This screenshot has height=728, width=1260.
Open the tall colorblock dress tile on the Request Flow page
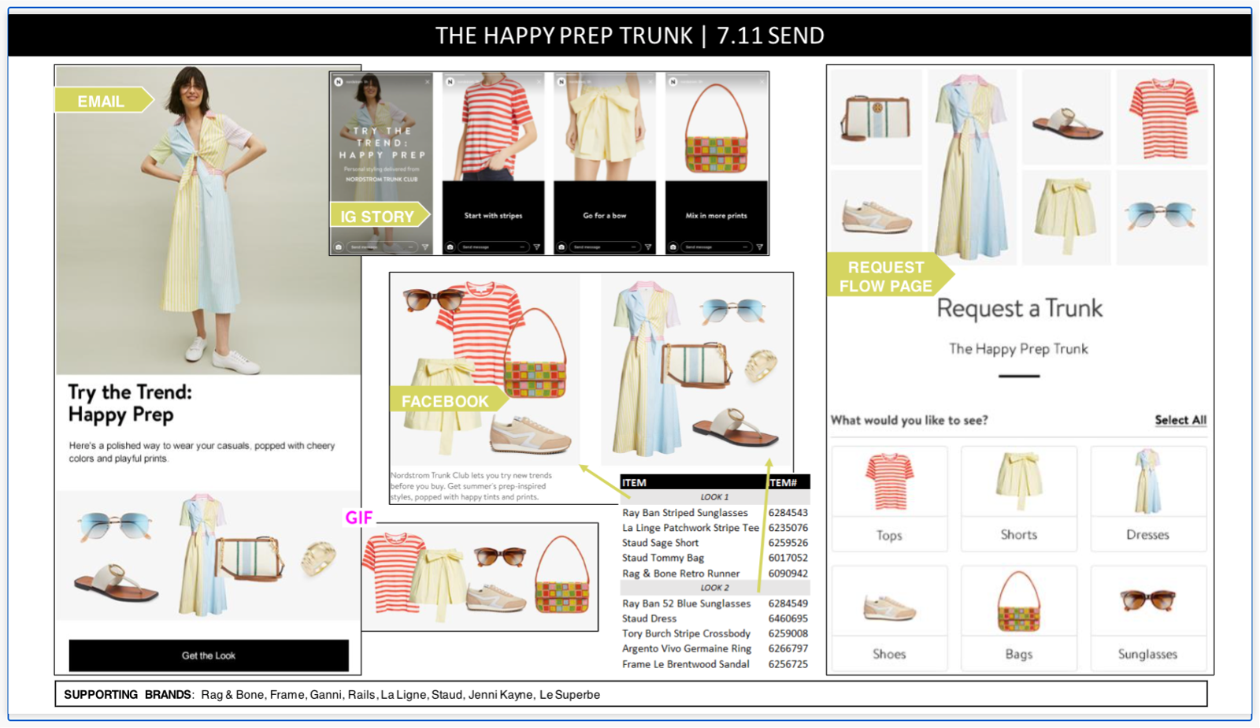972,167
